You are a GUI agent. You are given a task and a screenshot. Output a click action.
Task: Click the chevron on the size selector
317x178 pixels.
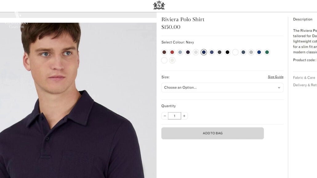[x=279, y=88]
